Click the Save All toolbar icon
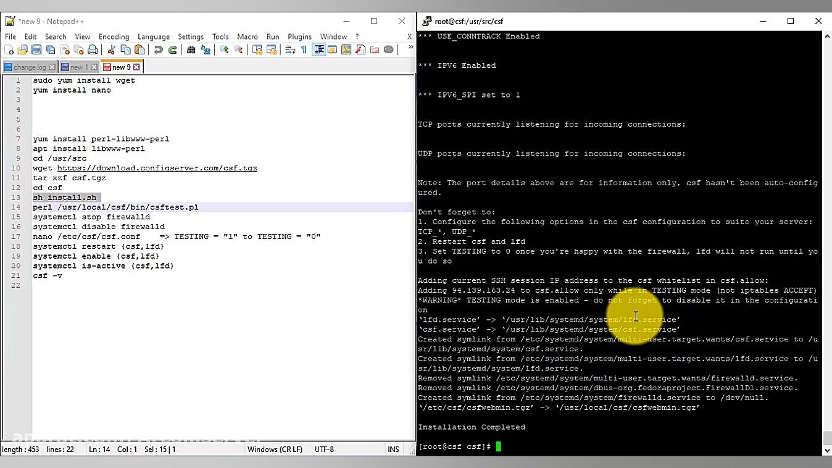832x468 pixels. pos(51,50)
